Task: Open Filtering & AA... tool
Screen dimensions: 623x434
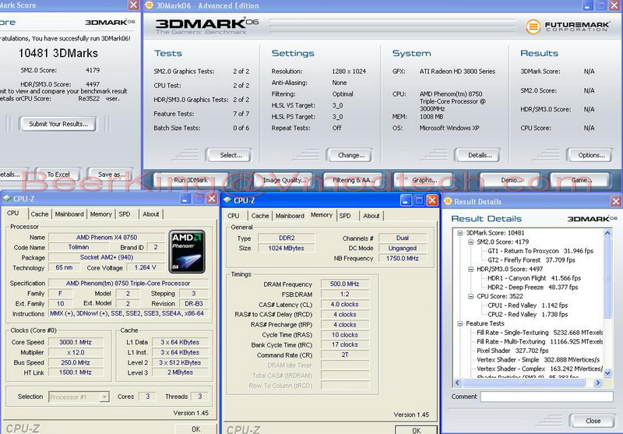Action: click(354, 180)
